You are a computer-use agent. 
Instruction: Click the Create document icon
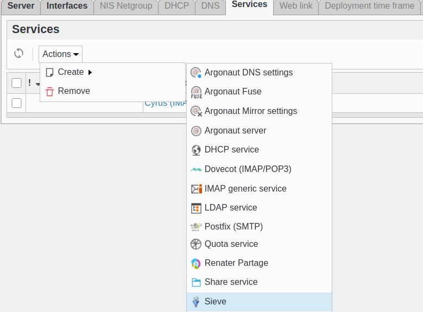click(49, 72)
